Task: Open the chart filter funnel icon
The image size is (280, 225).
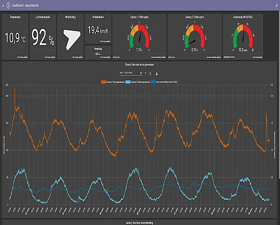Action: point(146,73)
